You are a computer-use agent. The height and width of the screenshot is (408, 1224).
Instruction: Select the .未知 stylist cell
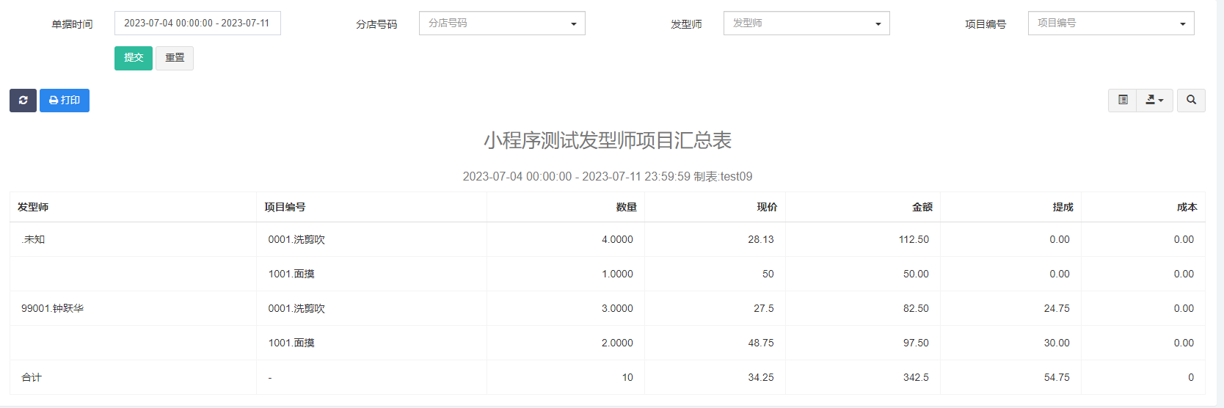(133, 239)
